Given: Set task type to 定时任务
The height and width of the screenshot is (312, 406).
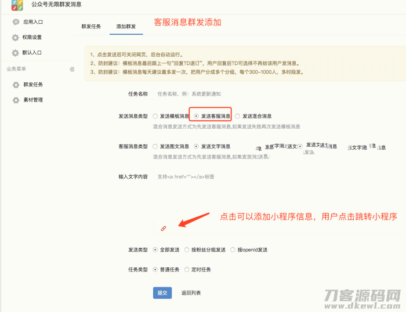Looking at the screenshot, I should pos(187,270).
